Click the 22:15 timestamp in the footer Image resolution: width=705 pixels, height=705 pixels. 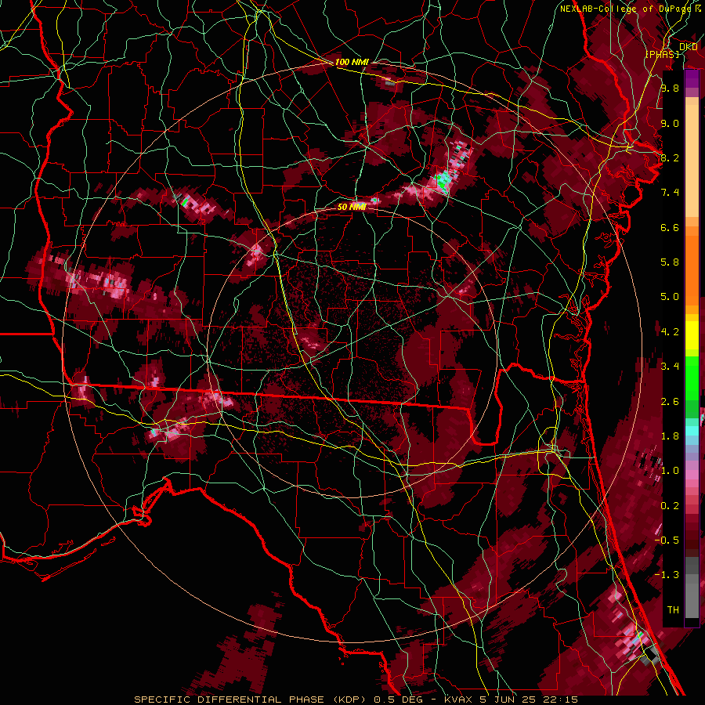(560, 700)
